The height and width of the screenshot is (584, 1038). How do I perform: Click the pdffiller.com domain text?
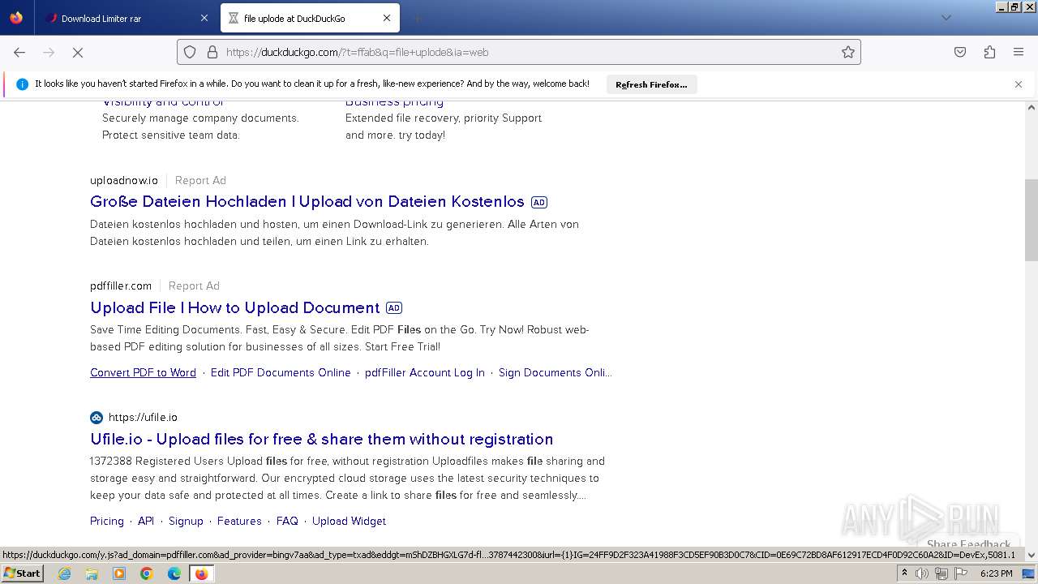[121, 286]
